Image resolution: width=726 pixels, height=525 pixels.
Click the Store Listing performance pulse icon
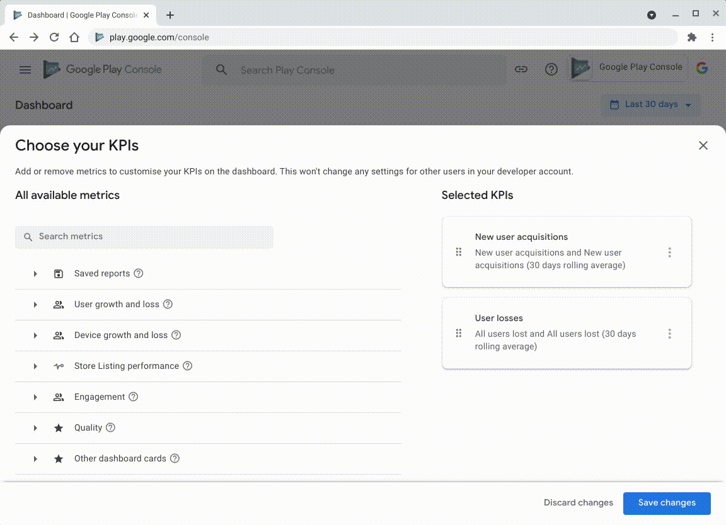click(x=59, y=366)
